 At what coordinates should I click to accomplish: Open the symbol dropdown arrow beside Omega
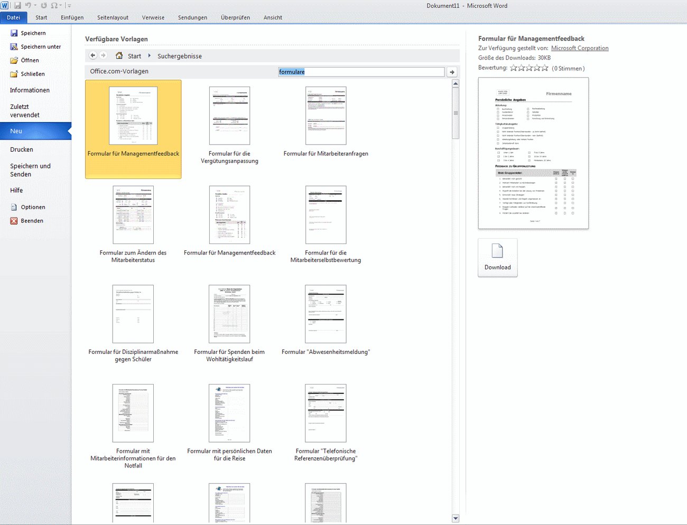59,5
